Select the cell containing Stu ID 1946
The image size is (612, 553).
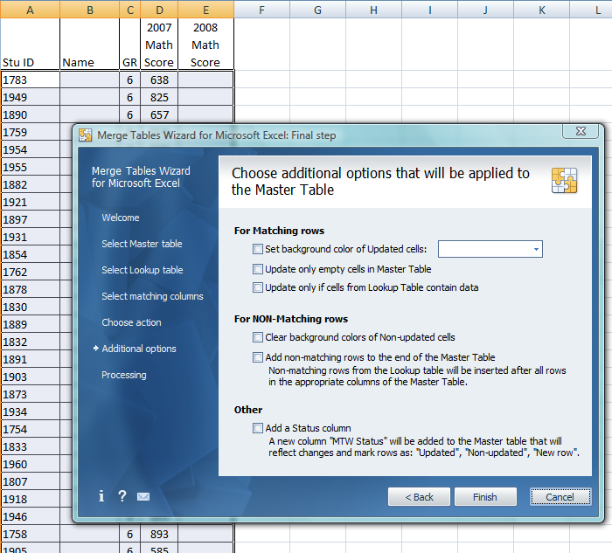pos(31,516)
